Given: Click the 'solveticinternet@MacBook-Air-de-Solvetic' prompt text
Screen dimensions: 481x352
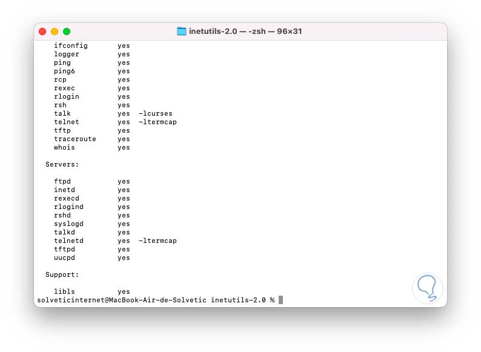Looking at the screenshot, I should tap(122, 300).
